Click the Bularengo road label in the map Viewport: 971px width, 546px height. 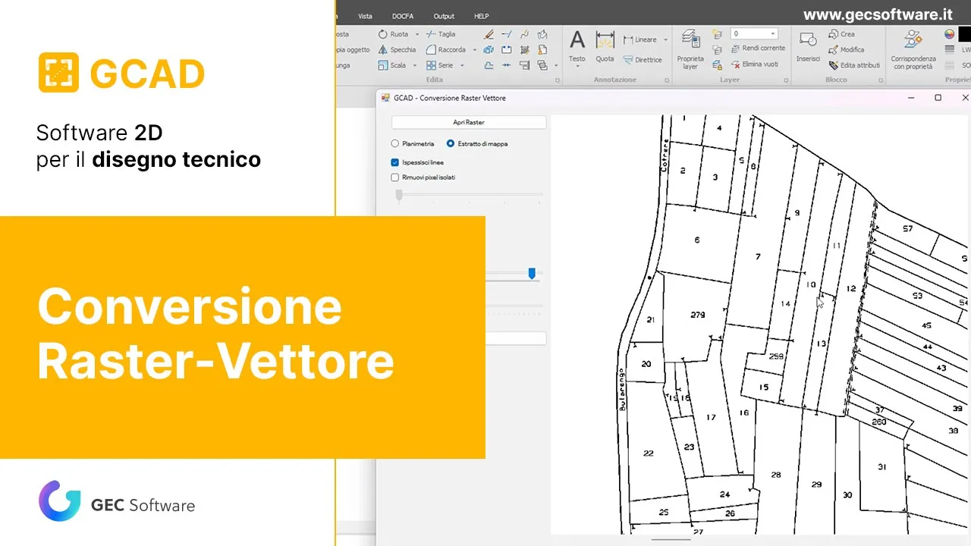621,390
